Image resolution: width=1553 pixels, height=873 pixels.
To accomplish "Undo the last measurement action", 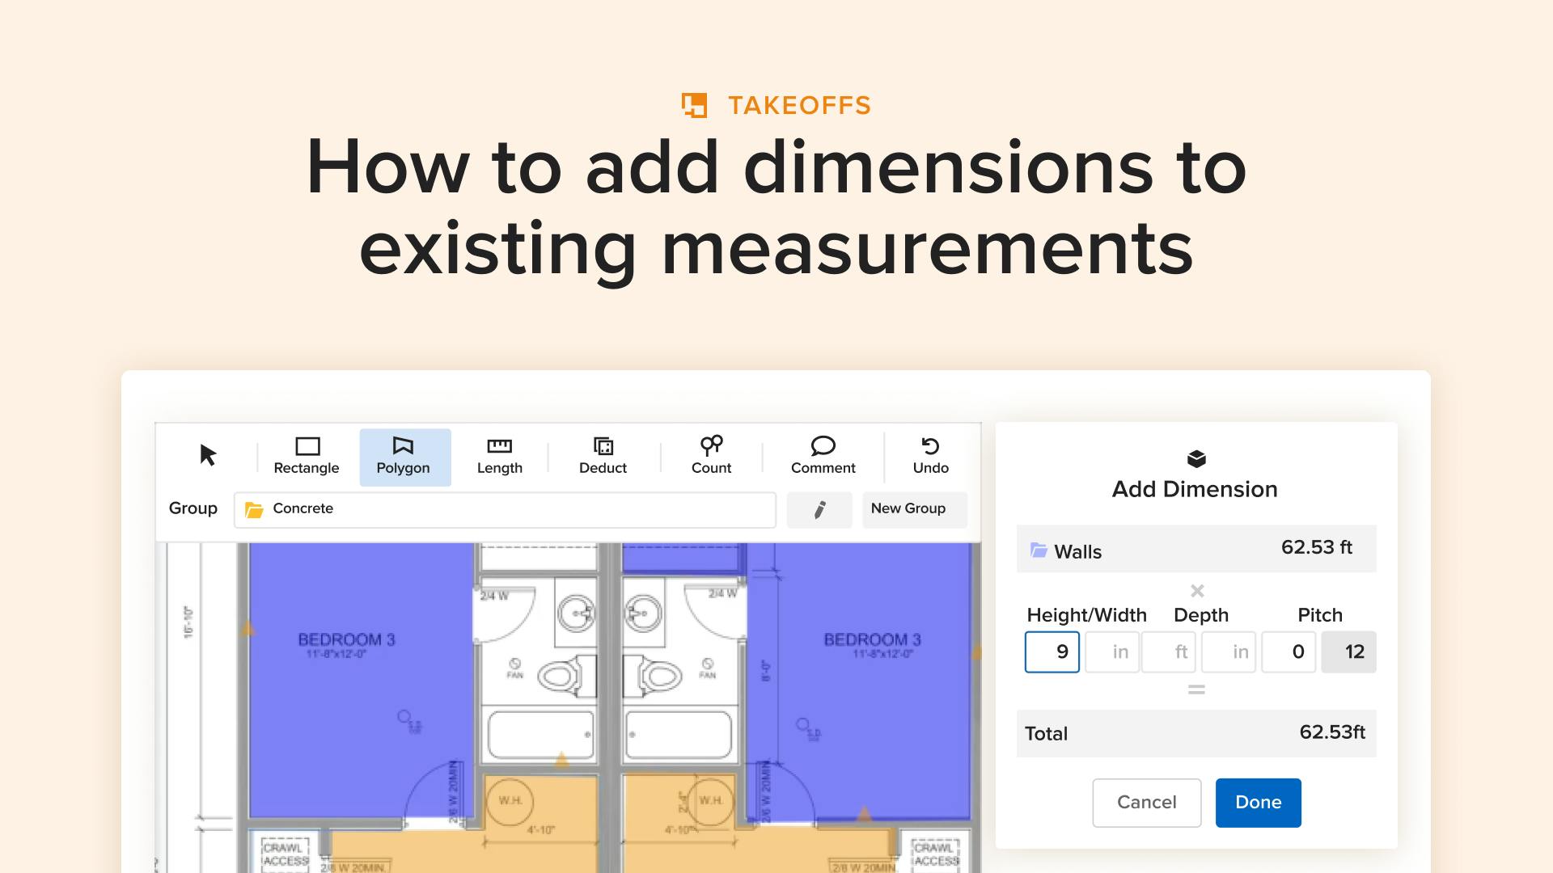I will pyautogui.click(x=930, y=456).
